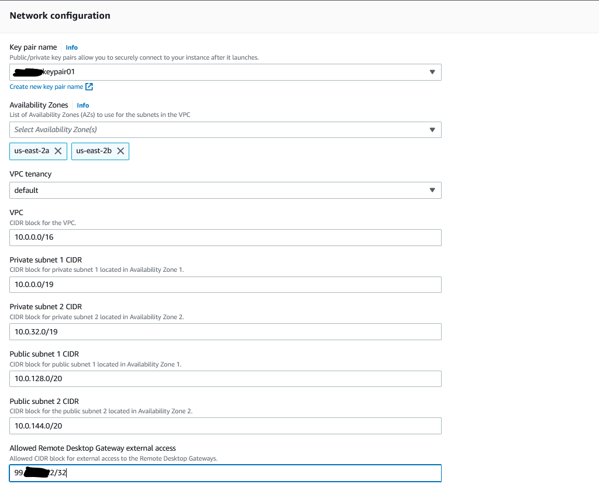The width and height of the screenshot is (599, 484).
Task: Open Info link next to Availability Zones
Action: point(83,105)
